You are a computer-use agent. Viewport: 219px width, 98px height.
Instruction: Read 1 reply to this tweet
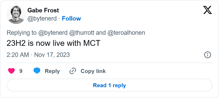click(x=109, y=85)
